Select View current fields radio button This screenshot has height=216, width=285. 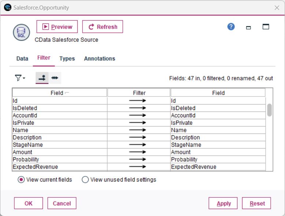coord(21,180)
